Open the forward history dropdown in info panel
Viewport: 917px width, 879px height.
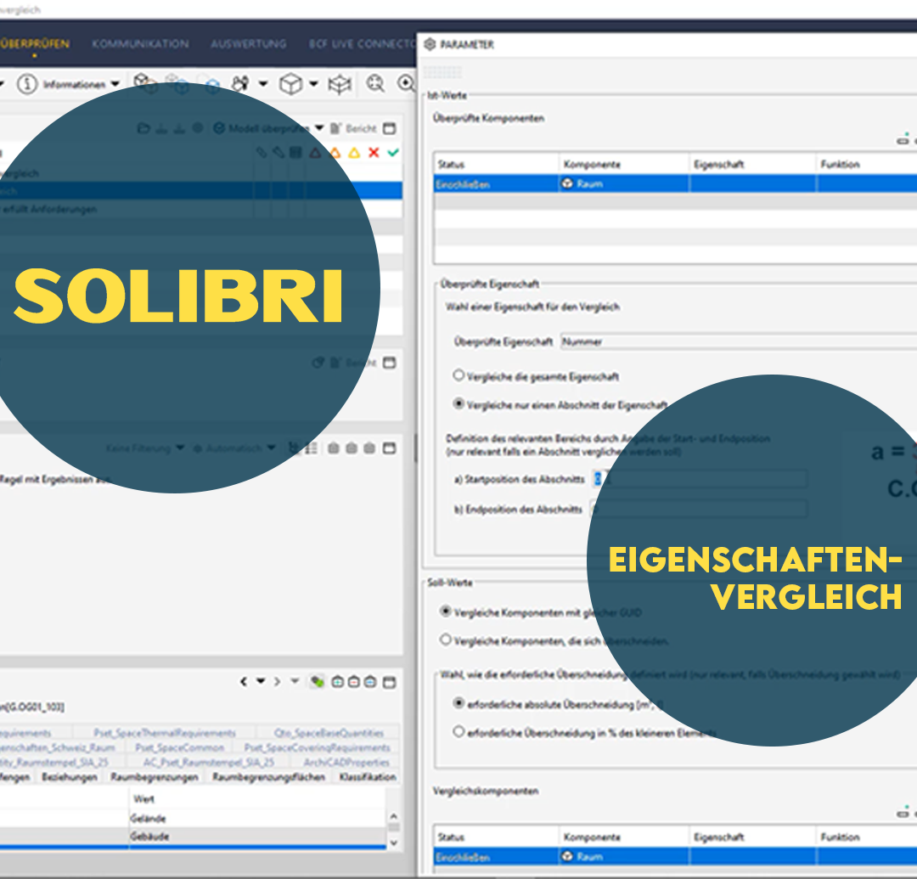click(295, 681)
